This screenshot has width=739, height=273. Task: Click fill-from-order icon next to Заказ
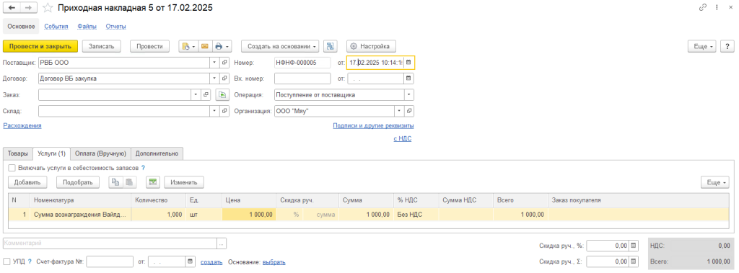(x=222, y=95)
